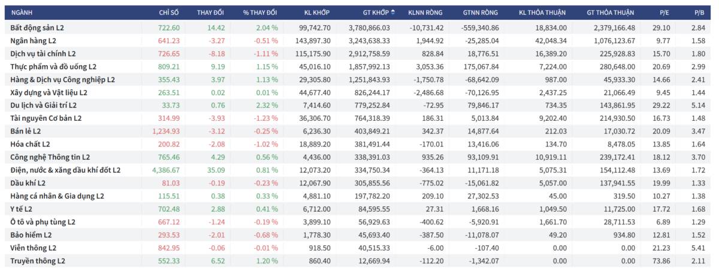Select the Bảo hiểm L2 row

click(31, 235)
